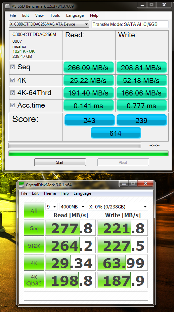
Task: Click the msahci driver text
Action: [19, 46]
